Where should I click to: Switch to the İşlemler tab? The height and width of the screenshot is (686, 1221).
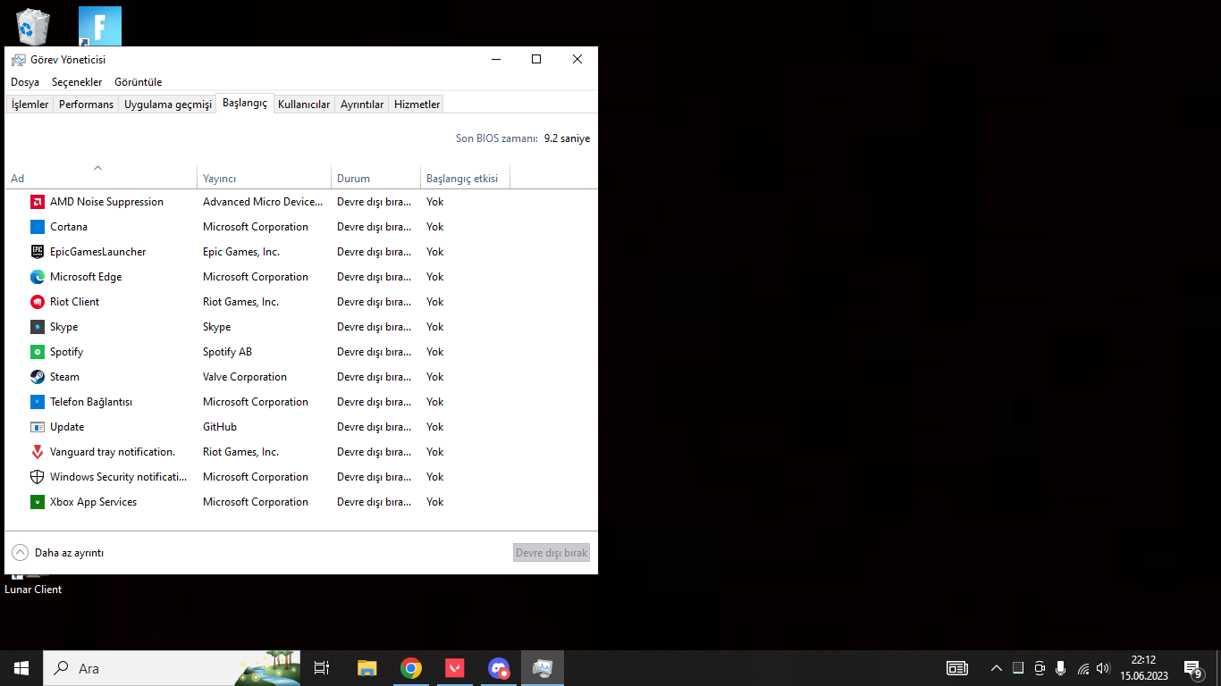coord(30,105)
